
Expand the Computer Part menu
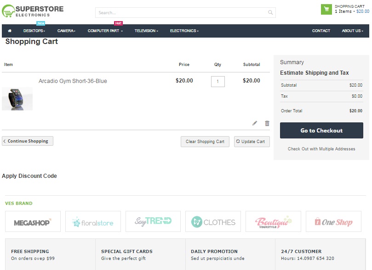coord(105,31)
